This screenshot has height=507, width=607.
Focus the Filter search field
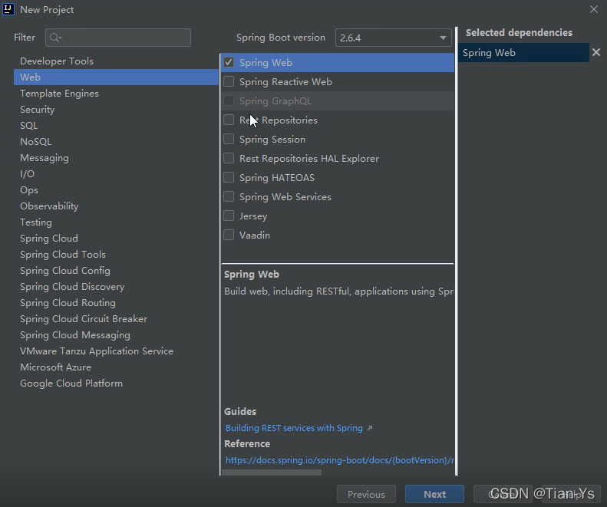pos(118,38)
